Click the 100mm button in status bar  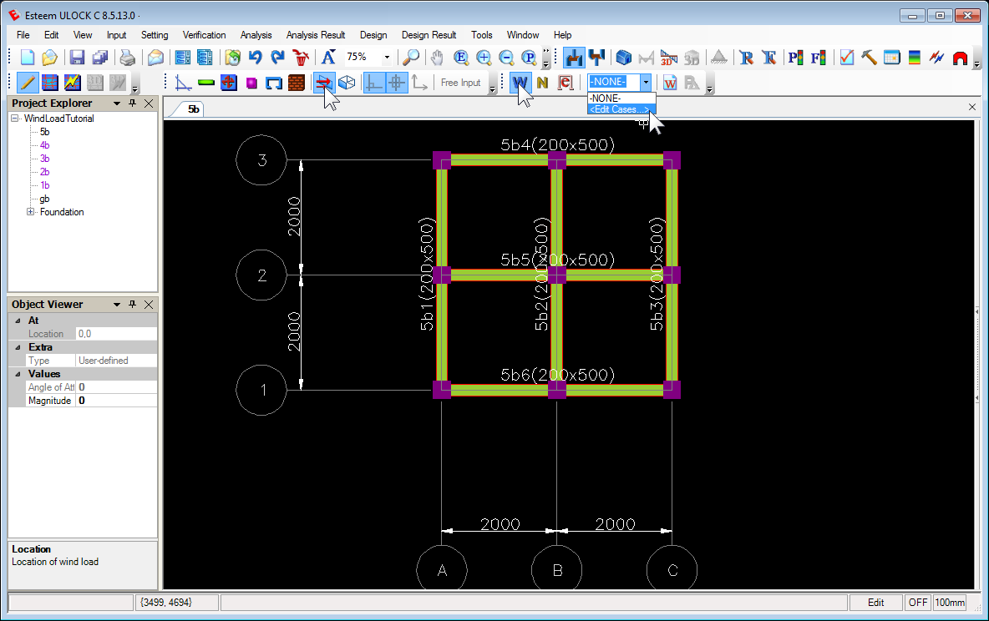click(x=950, y=602)
